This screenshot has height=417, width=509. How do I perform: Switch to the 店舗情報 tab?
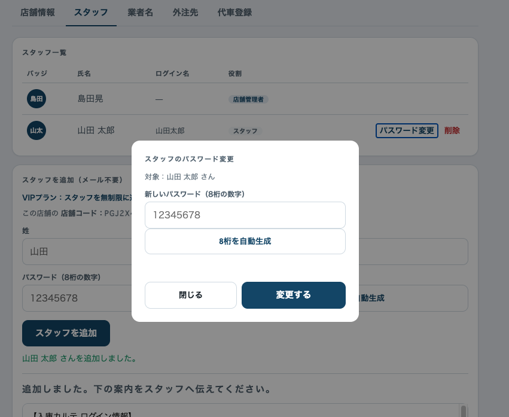pos(37,13)
